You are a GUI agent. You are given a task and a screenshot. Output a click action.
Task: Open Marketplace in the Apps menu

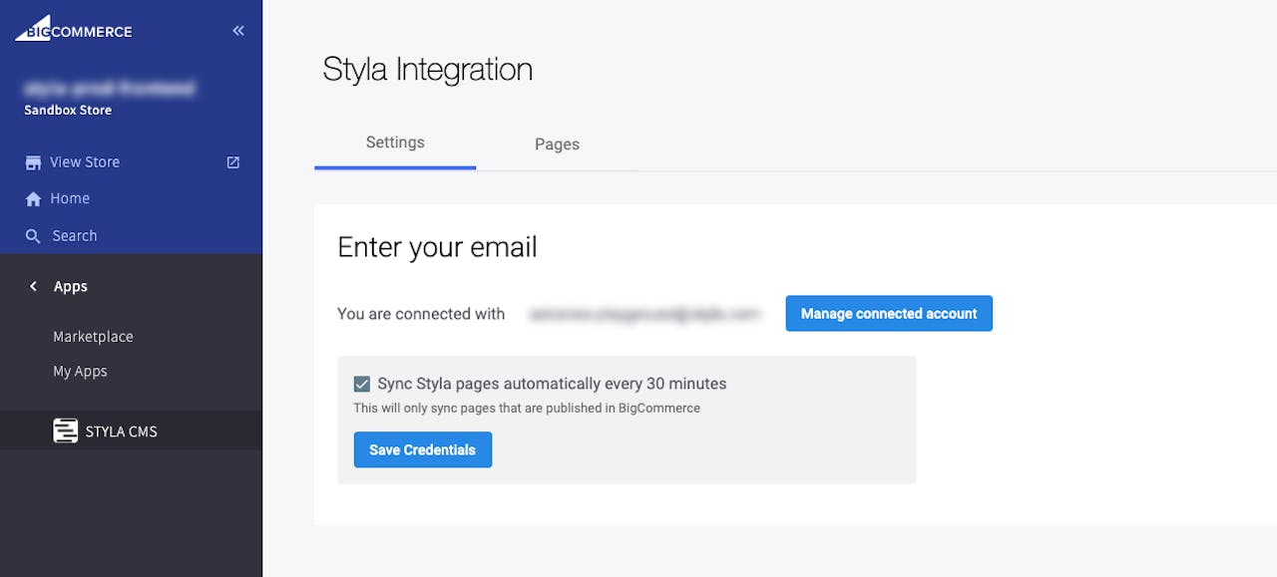(x=93, y=337)
